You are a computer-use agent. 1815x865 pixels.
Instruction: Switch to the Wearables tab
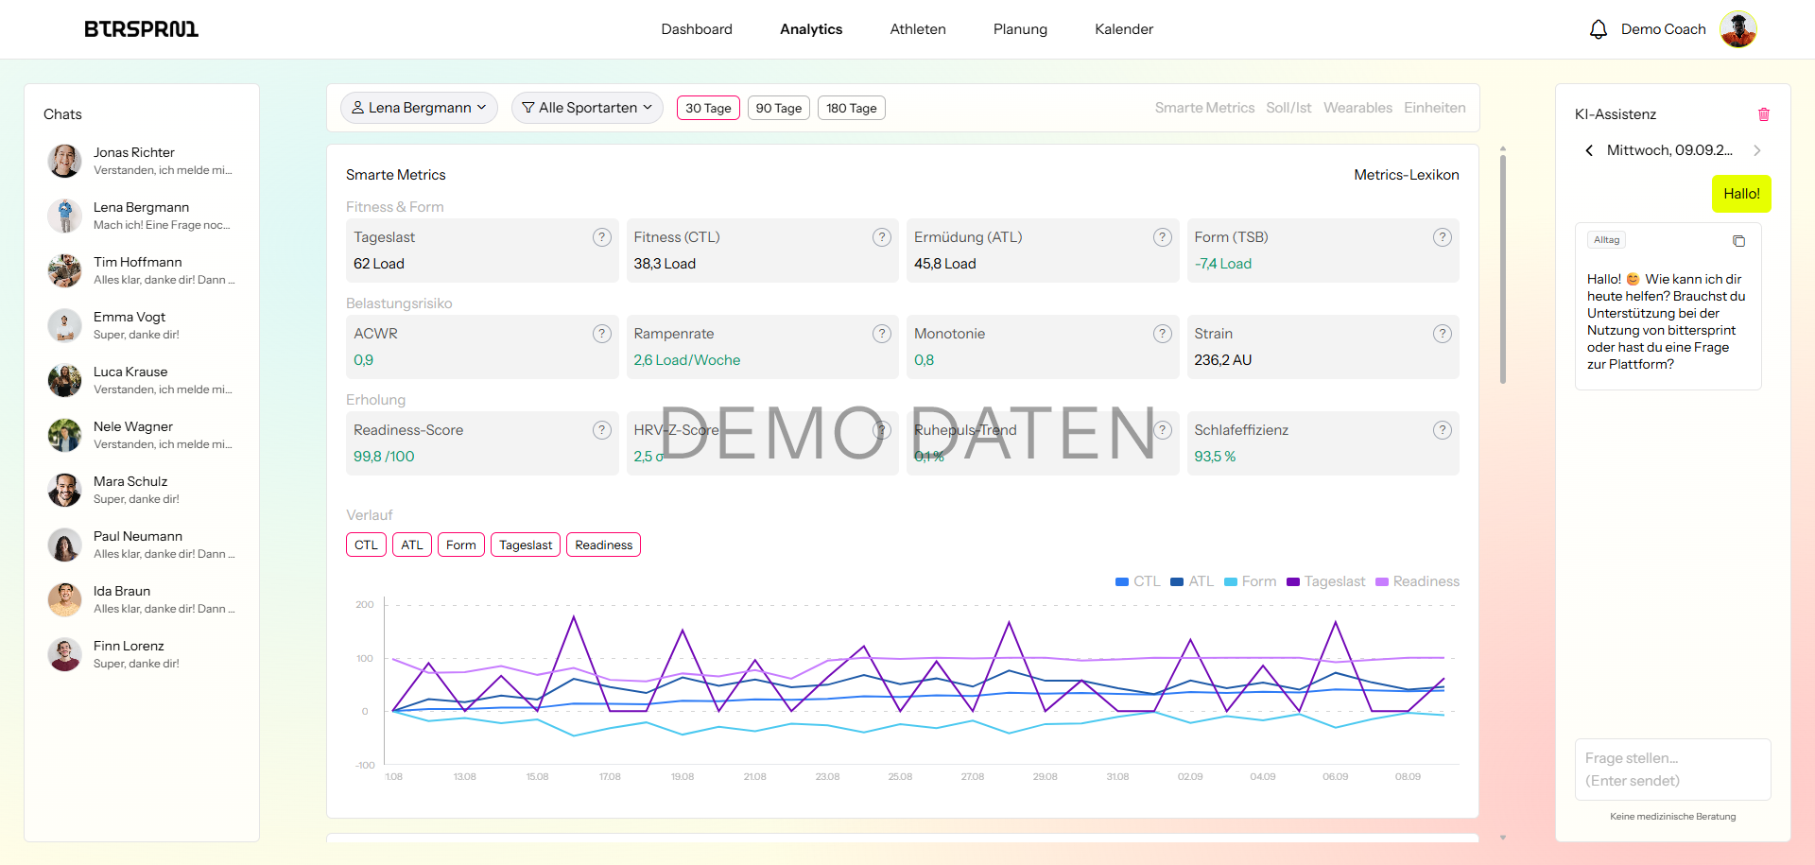pos(1357,108)
